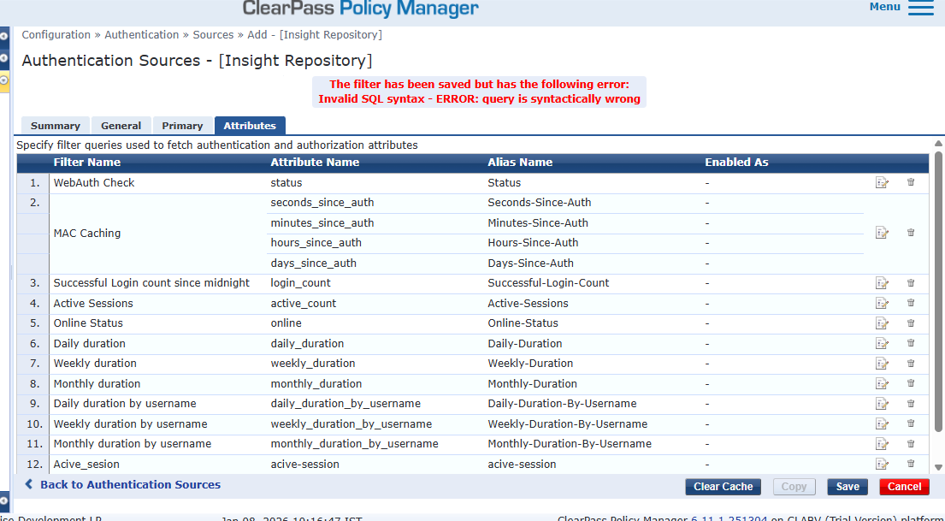
Task: Edit the Active Sessions filter
Action: pos(882,303)
